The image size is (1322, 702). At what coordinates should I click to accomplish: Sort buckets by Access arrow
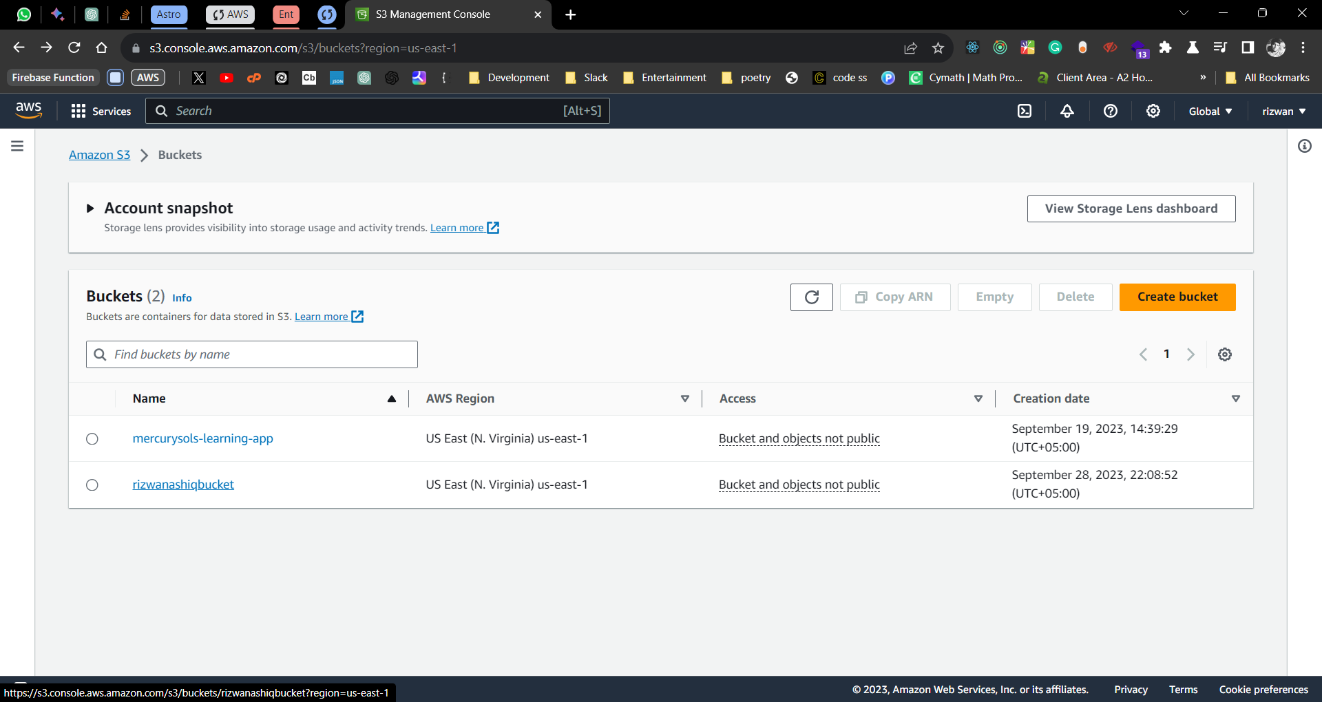(x=978, y=398)
